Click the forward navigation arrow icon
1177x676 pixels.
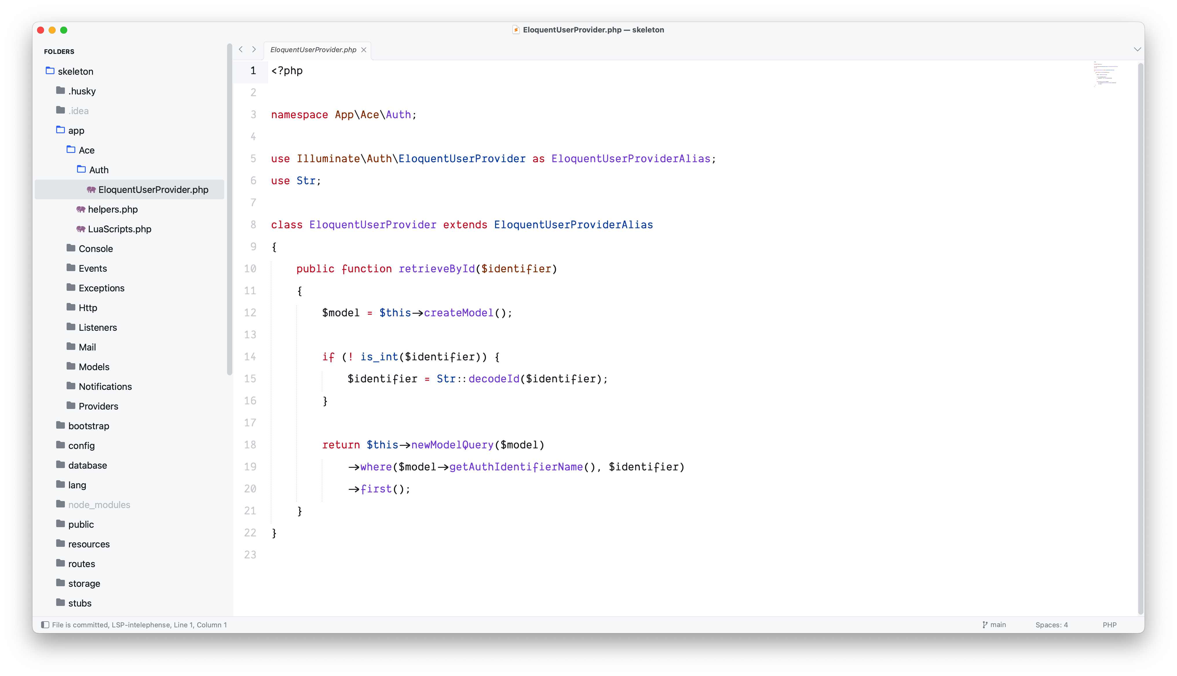254,49
